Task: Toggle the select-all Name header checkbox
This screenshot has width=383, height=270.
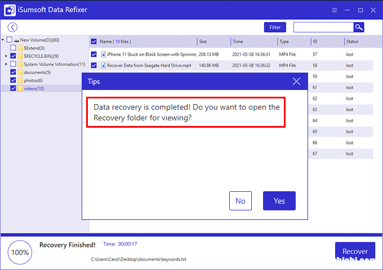Action: click(x=94, y=41)
